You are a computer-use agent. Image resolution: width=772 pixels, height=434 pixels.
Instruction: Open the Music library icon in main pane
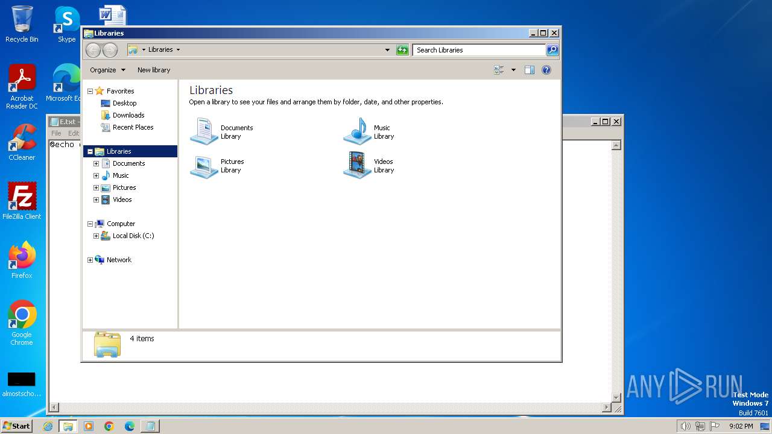point(357,131)
